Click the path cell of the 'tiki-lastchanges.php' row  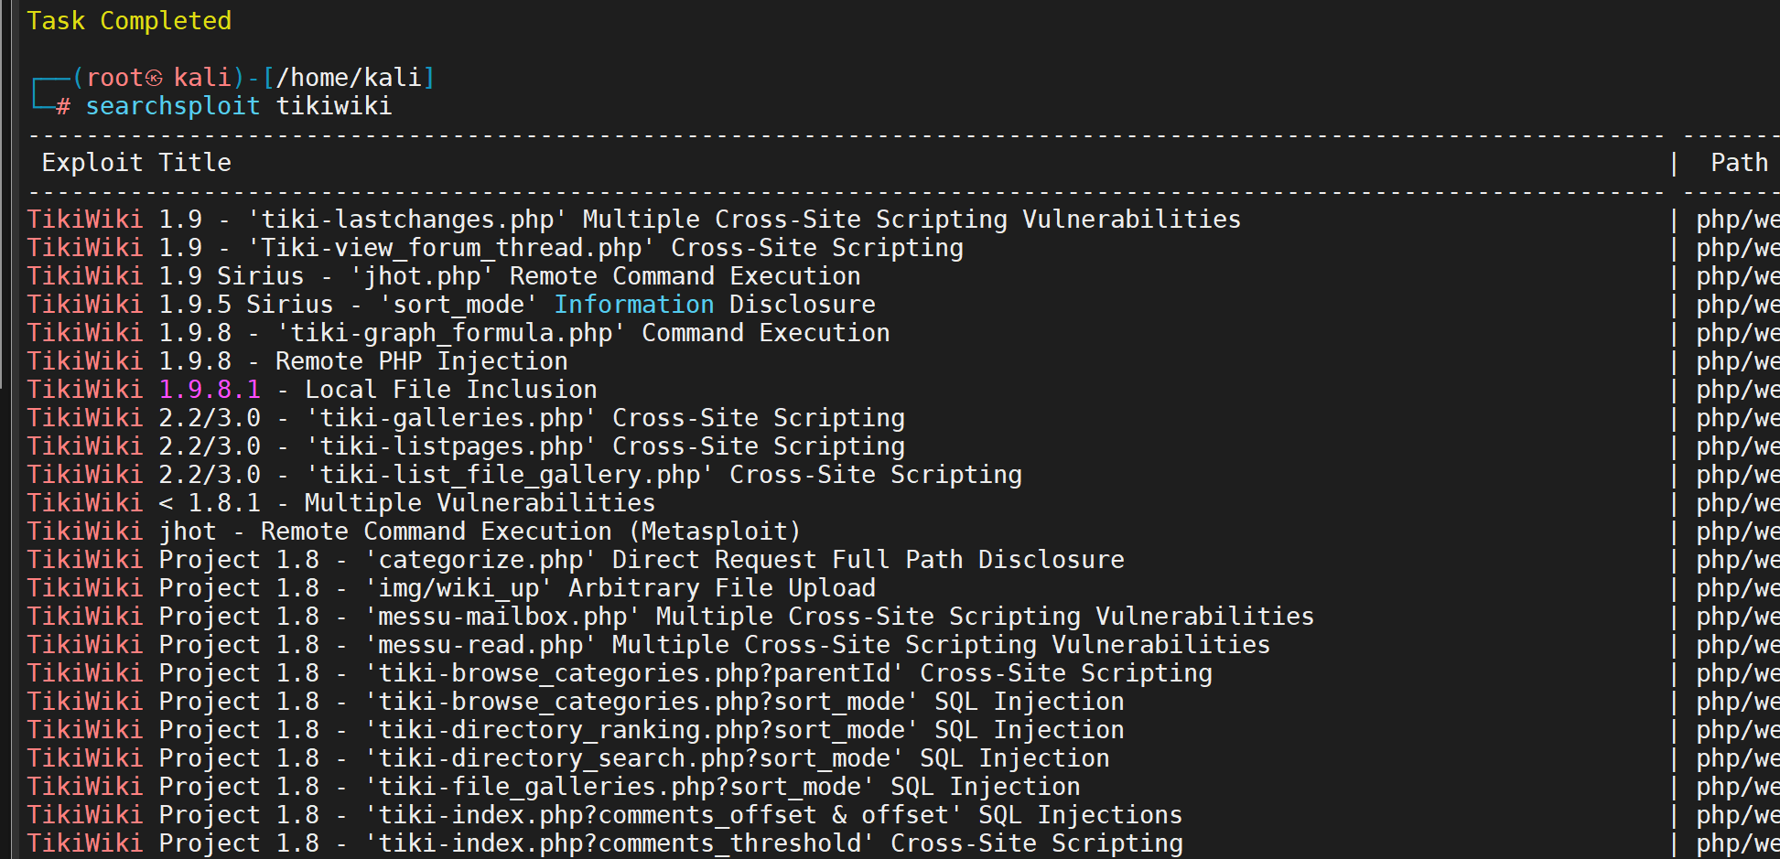[x=1737, y=220]
